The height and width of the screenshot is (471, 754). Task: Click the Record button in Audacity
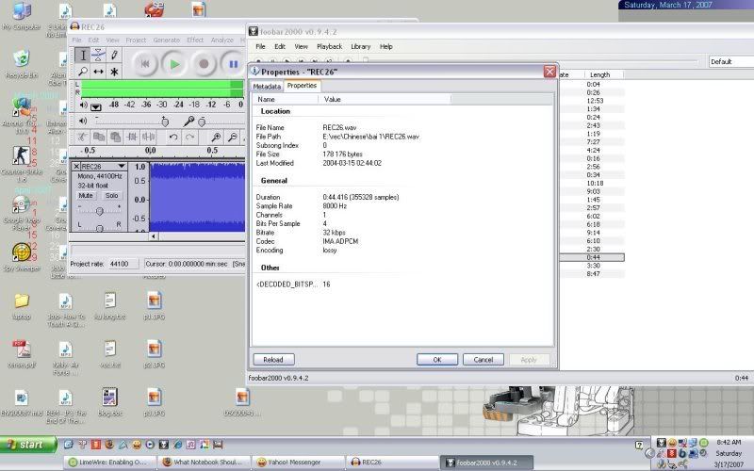click(x=204, y=63)
